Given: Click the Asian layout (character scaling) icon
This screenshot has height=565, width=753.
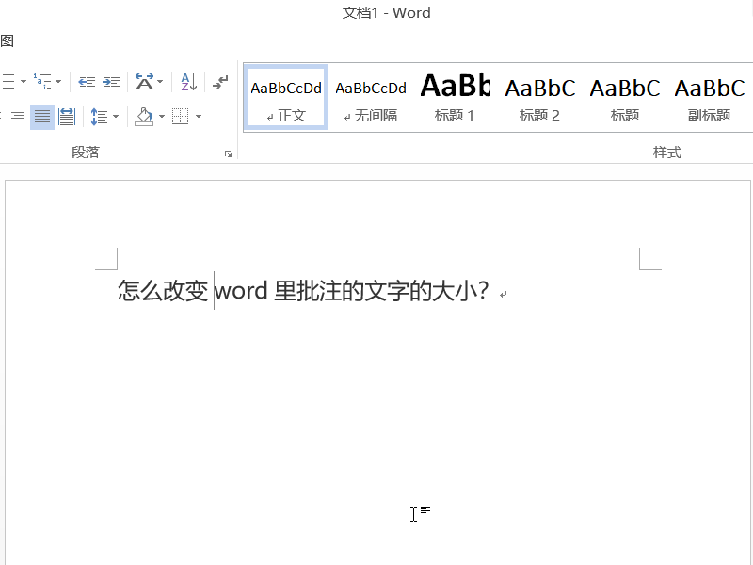Looking at the screenshot, I should click(144, 82).
